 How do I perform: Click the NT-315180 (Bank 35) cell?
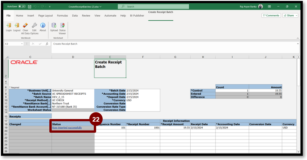coord(73,107)
